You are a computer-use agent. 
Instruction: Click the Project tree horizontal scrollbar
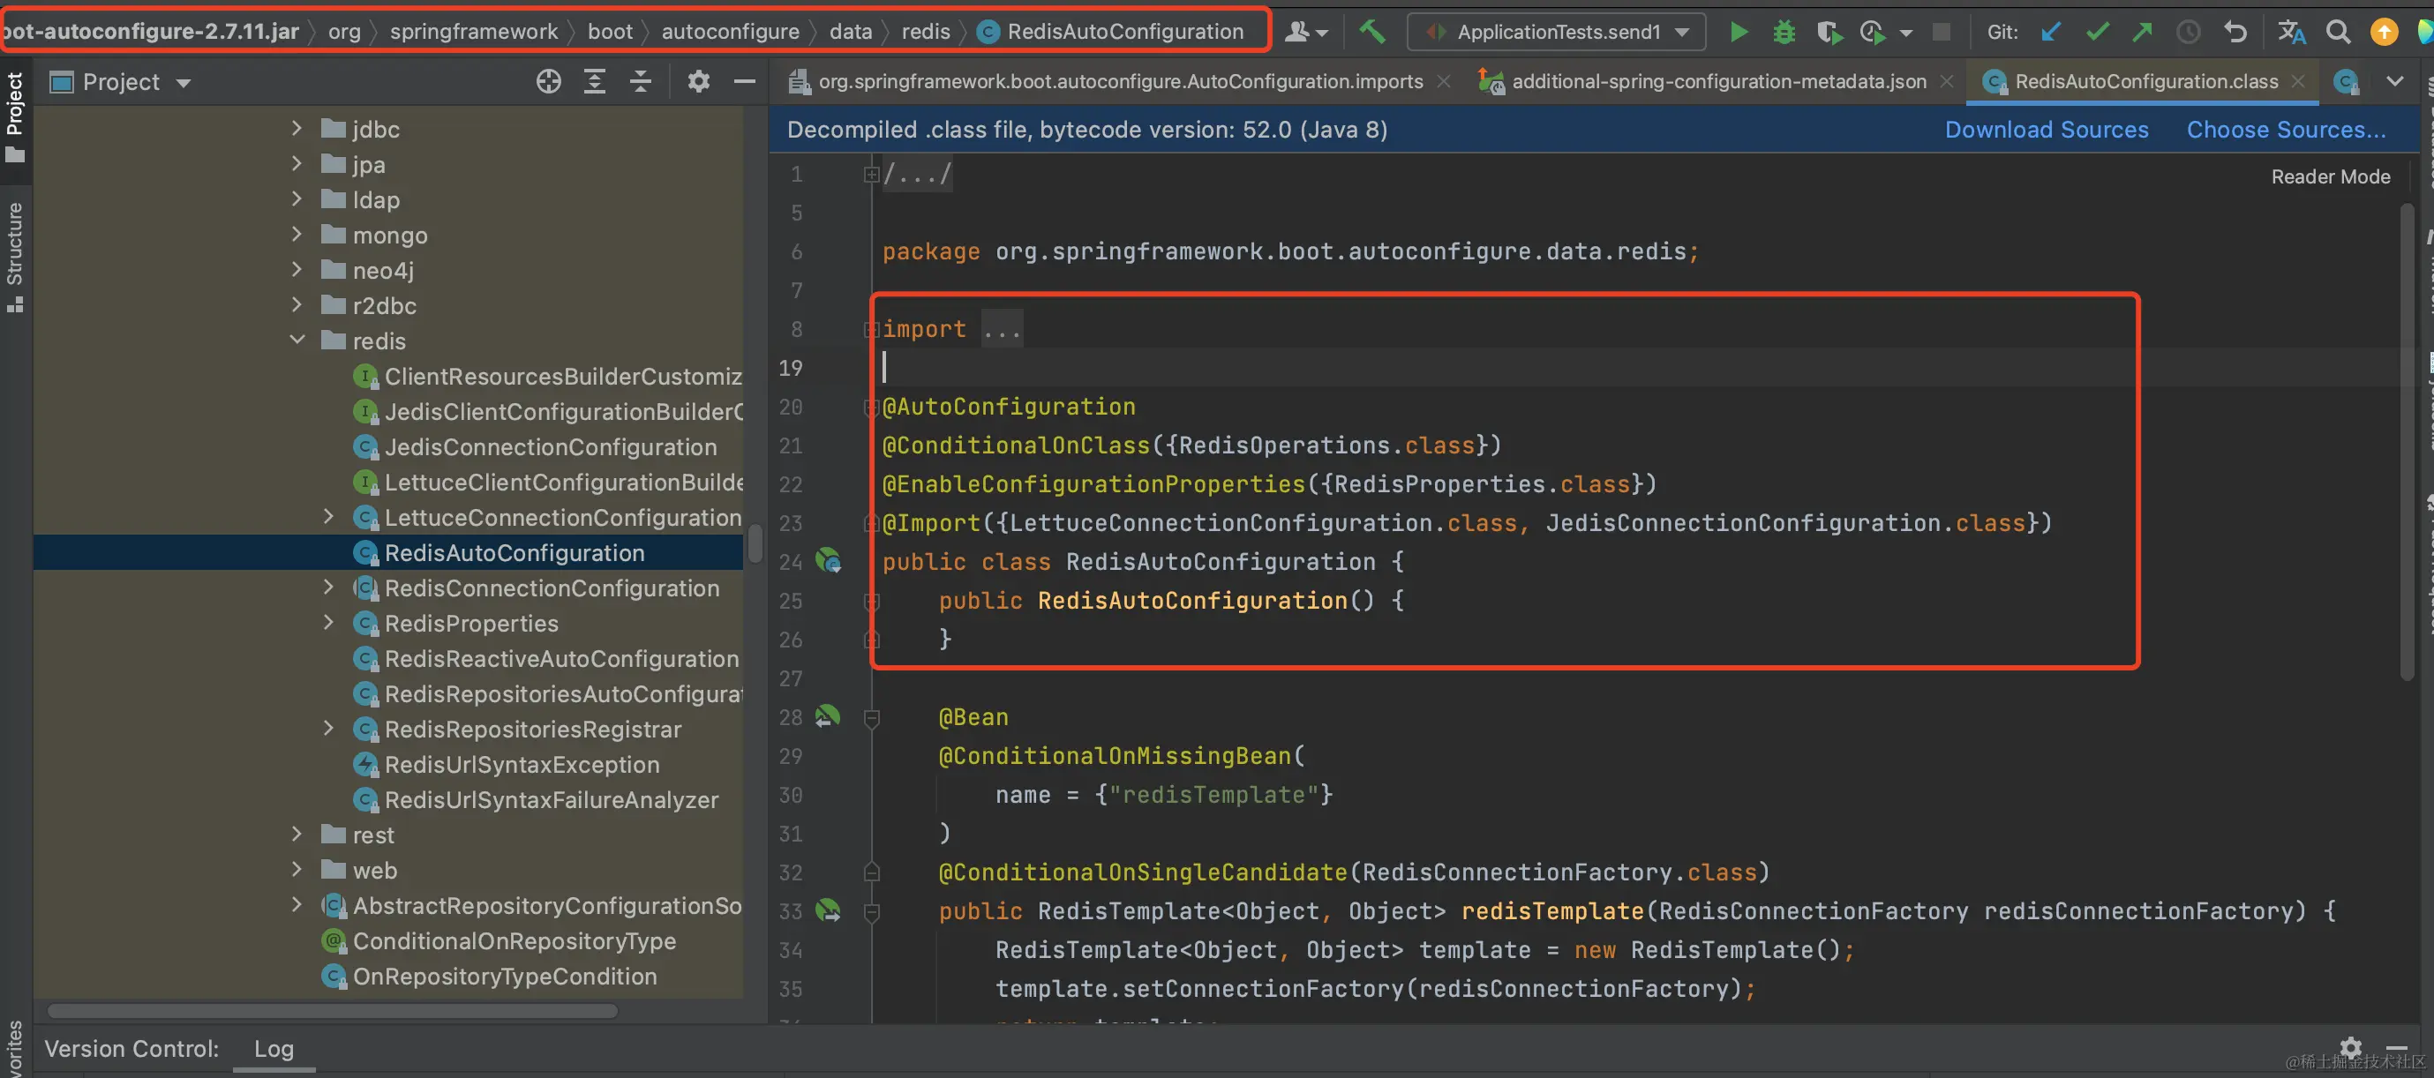pyautogui.click(x=333, y=1011)
